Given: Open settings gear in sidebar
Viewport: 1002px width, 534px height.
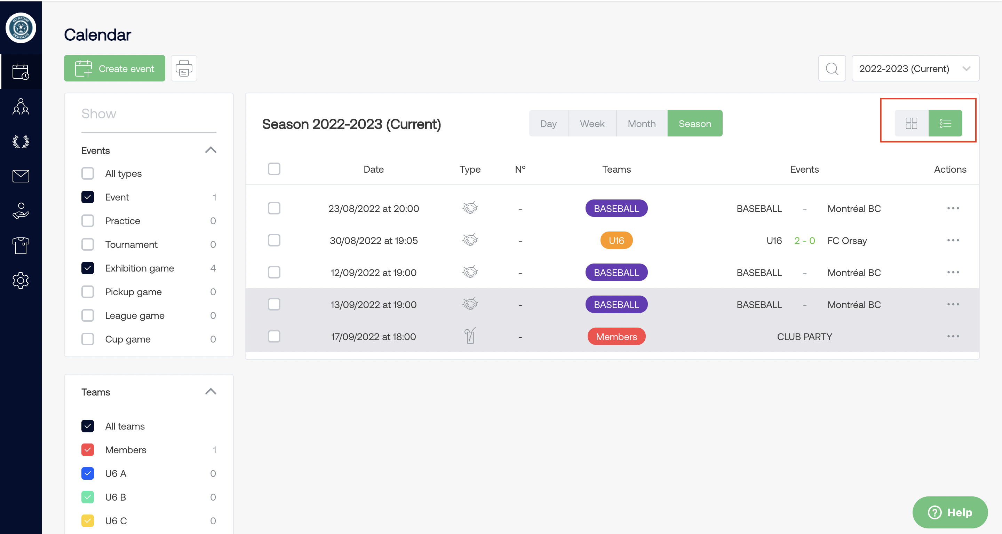Looking at the screenshot, I should coord(21,280).
